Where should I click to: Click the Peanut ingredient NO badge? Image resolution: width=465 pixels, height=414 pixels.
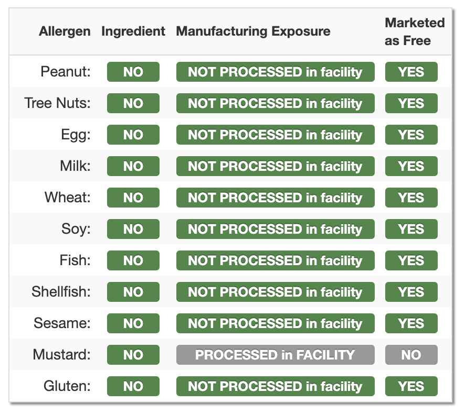(x=133, y=72)
